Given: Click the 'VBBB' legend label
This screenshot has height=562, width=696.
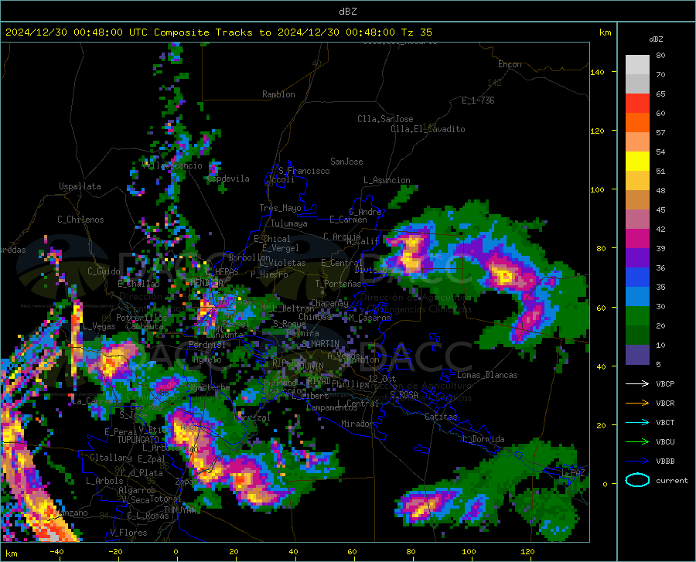Looking at the screenshot, I should (665, 461).
